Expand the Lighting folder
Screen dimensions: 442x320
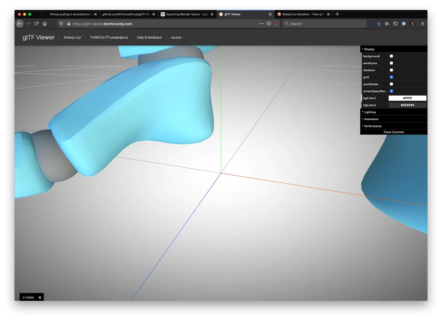pyautogui.click(x=394, y=112)
